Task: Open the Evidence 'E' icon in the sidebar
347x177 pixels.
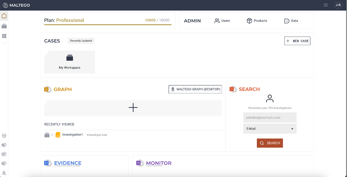Action: coord(4,145)
